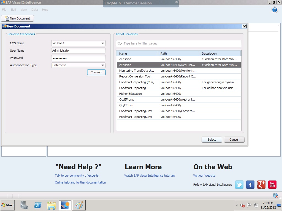Expand the CMS Name dropdown

tap(103, 43)
